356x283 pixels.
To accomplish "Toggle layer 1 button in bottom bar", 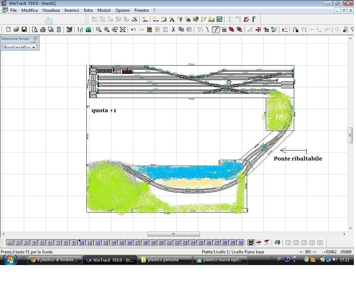I will pyautogui.click(x=9, y=243).
